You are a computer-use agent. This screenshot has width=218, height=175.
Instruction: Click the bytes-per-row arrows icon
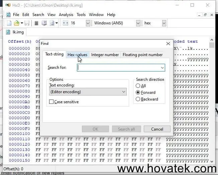click(x=65, y=23)
